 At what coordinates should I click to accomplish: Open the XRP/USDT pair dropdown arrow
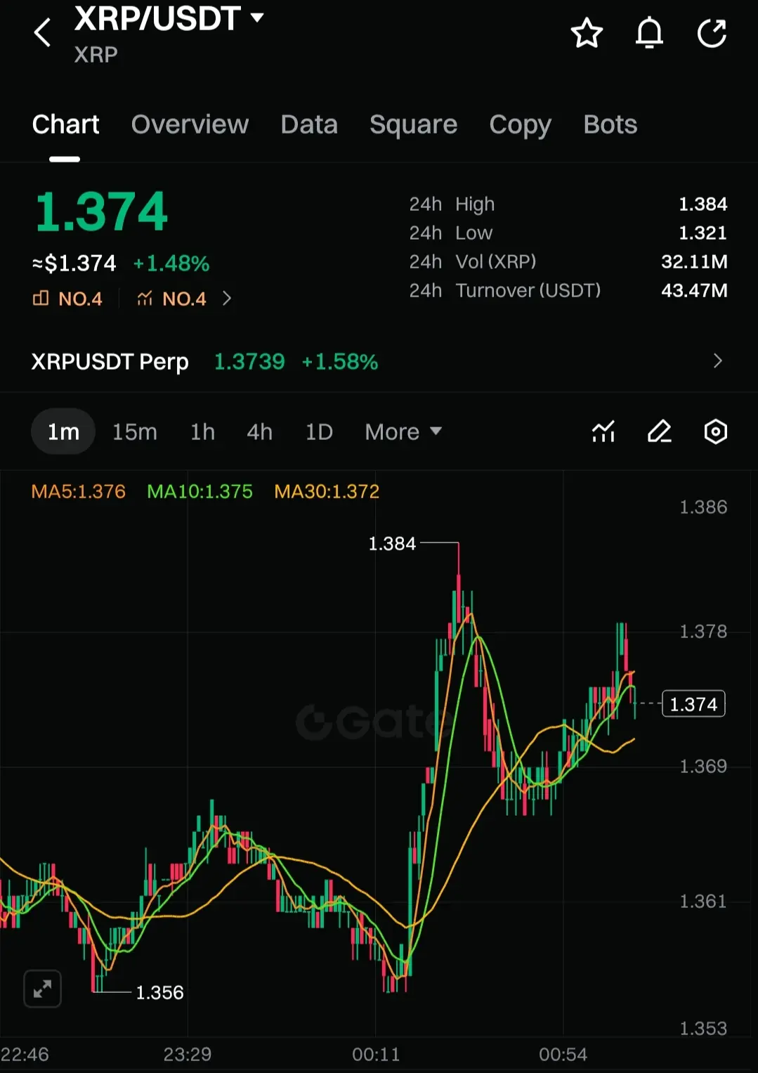coord(257,18)
